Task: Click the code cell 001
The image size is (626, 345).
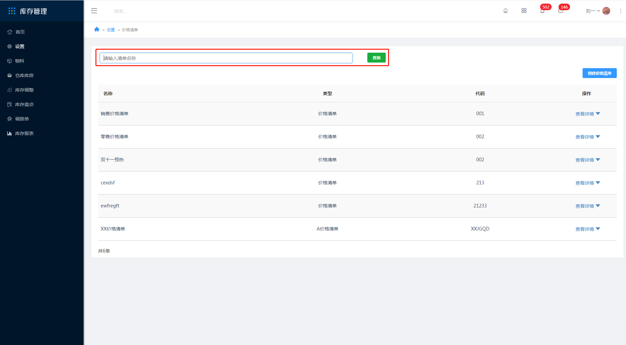Action: [x=480, y=114]
